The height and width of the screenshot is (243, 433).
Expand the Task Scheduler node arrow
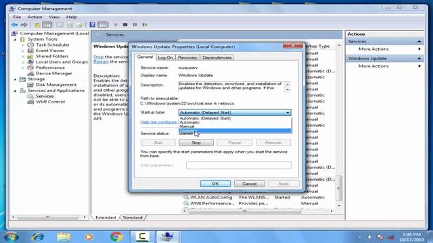23,45
